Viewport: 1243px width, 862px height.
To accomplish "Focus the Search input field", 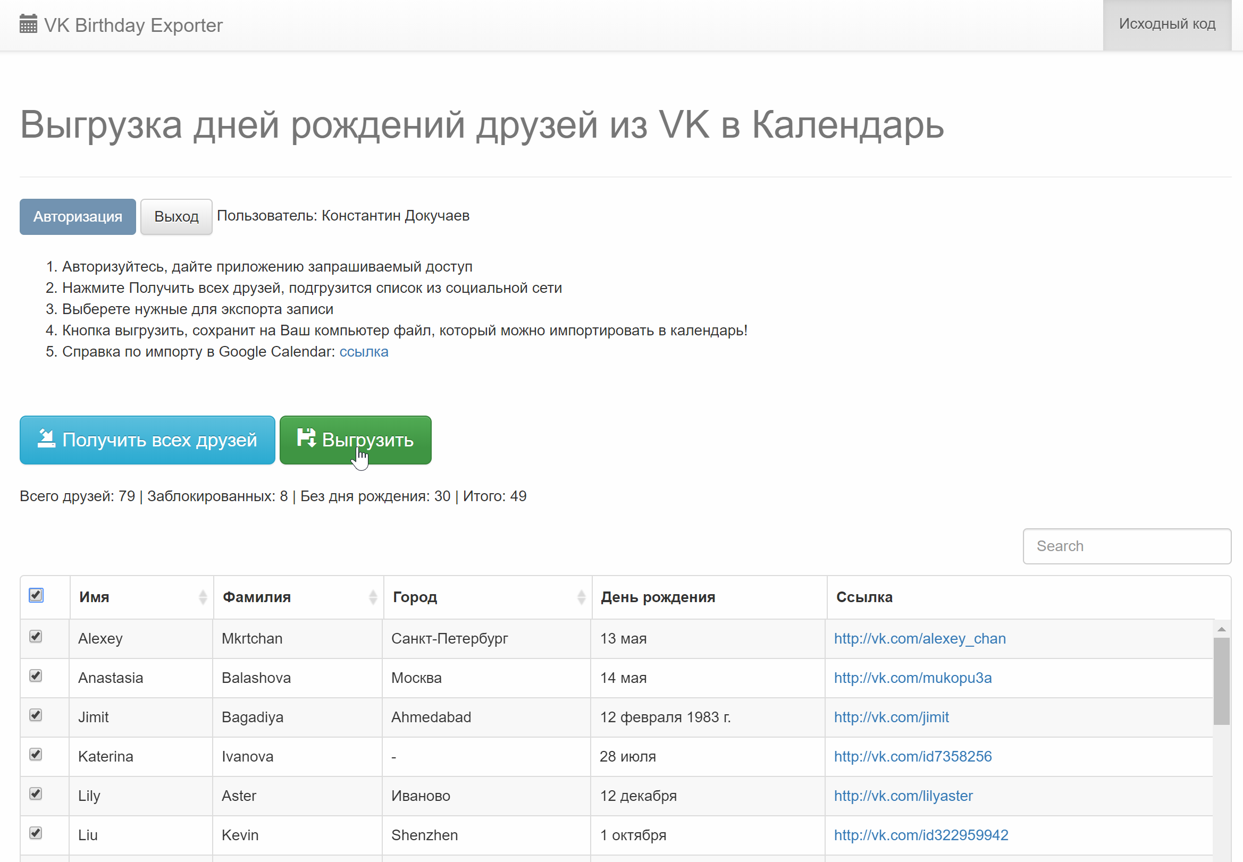I will click(1127, 546).
